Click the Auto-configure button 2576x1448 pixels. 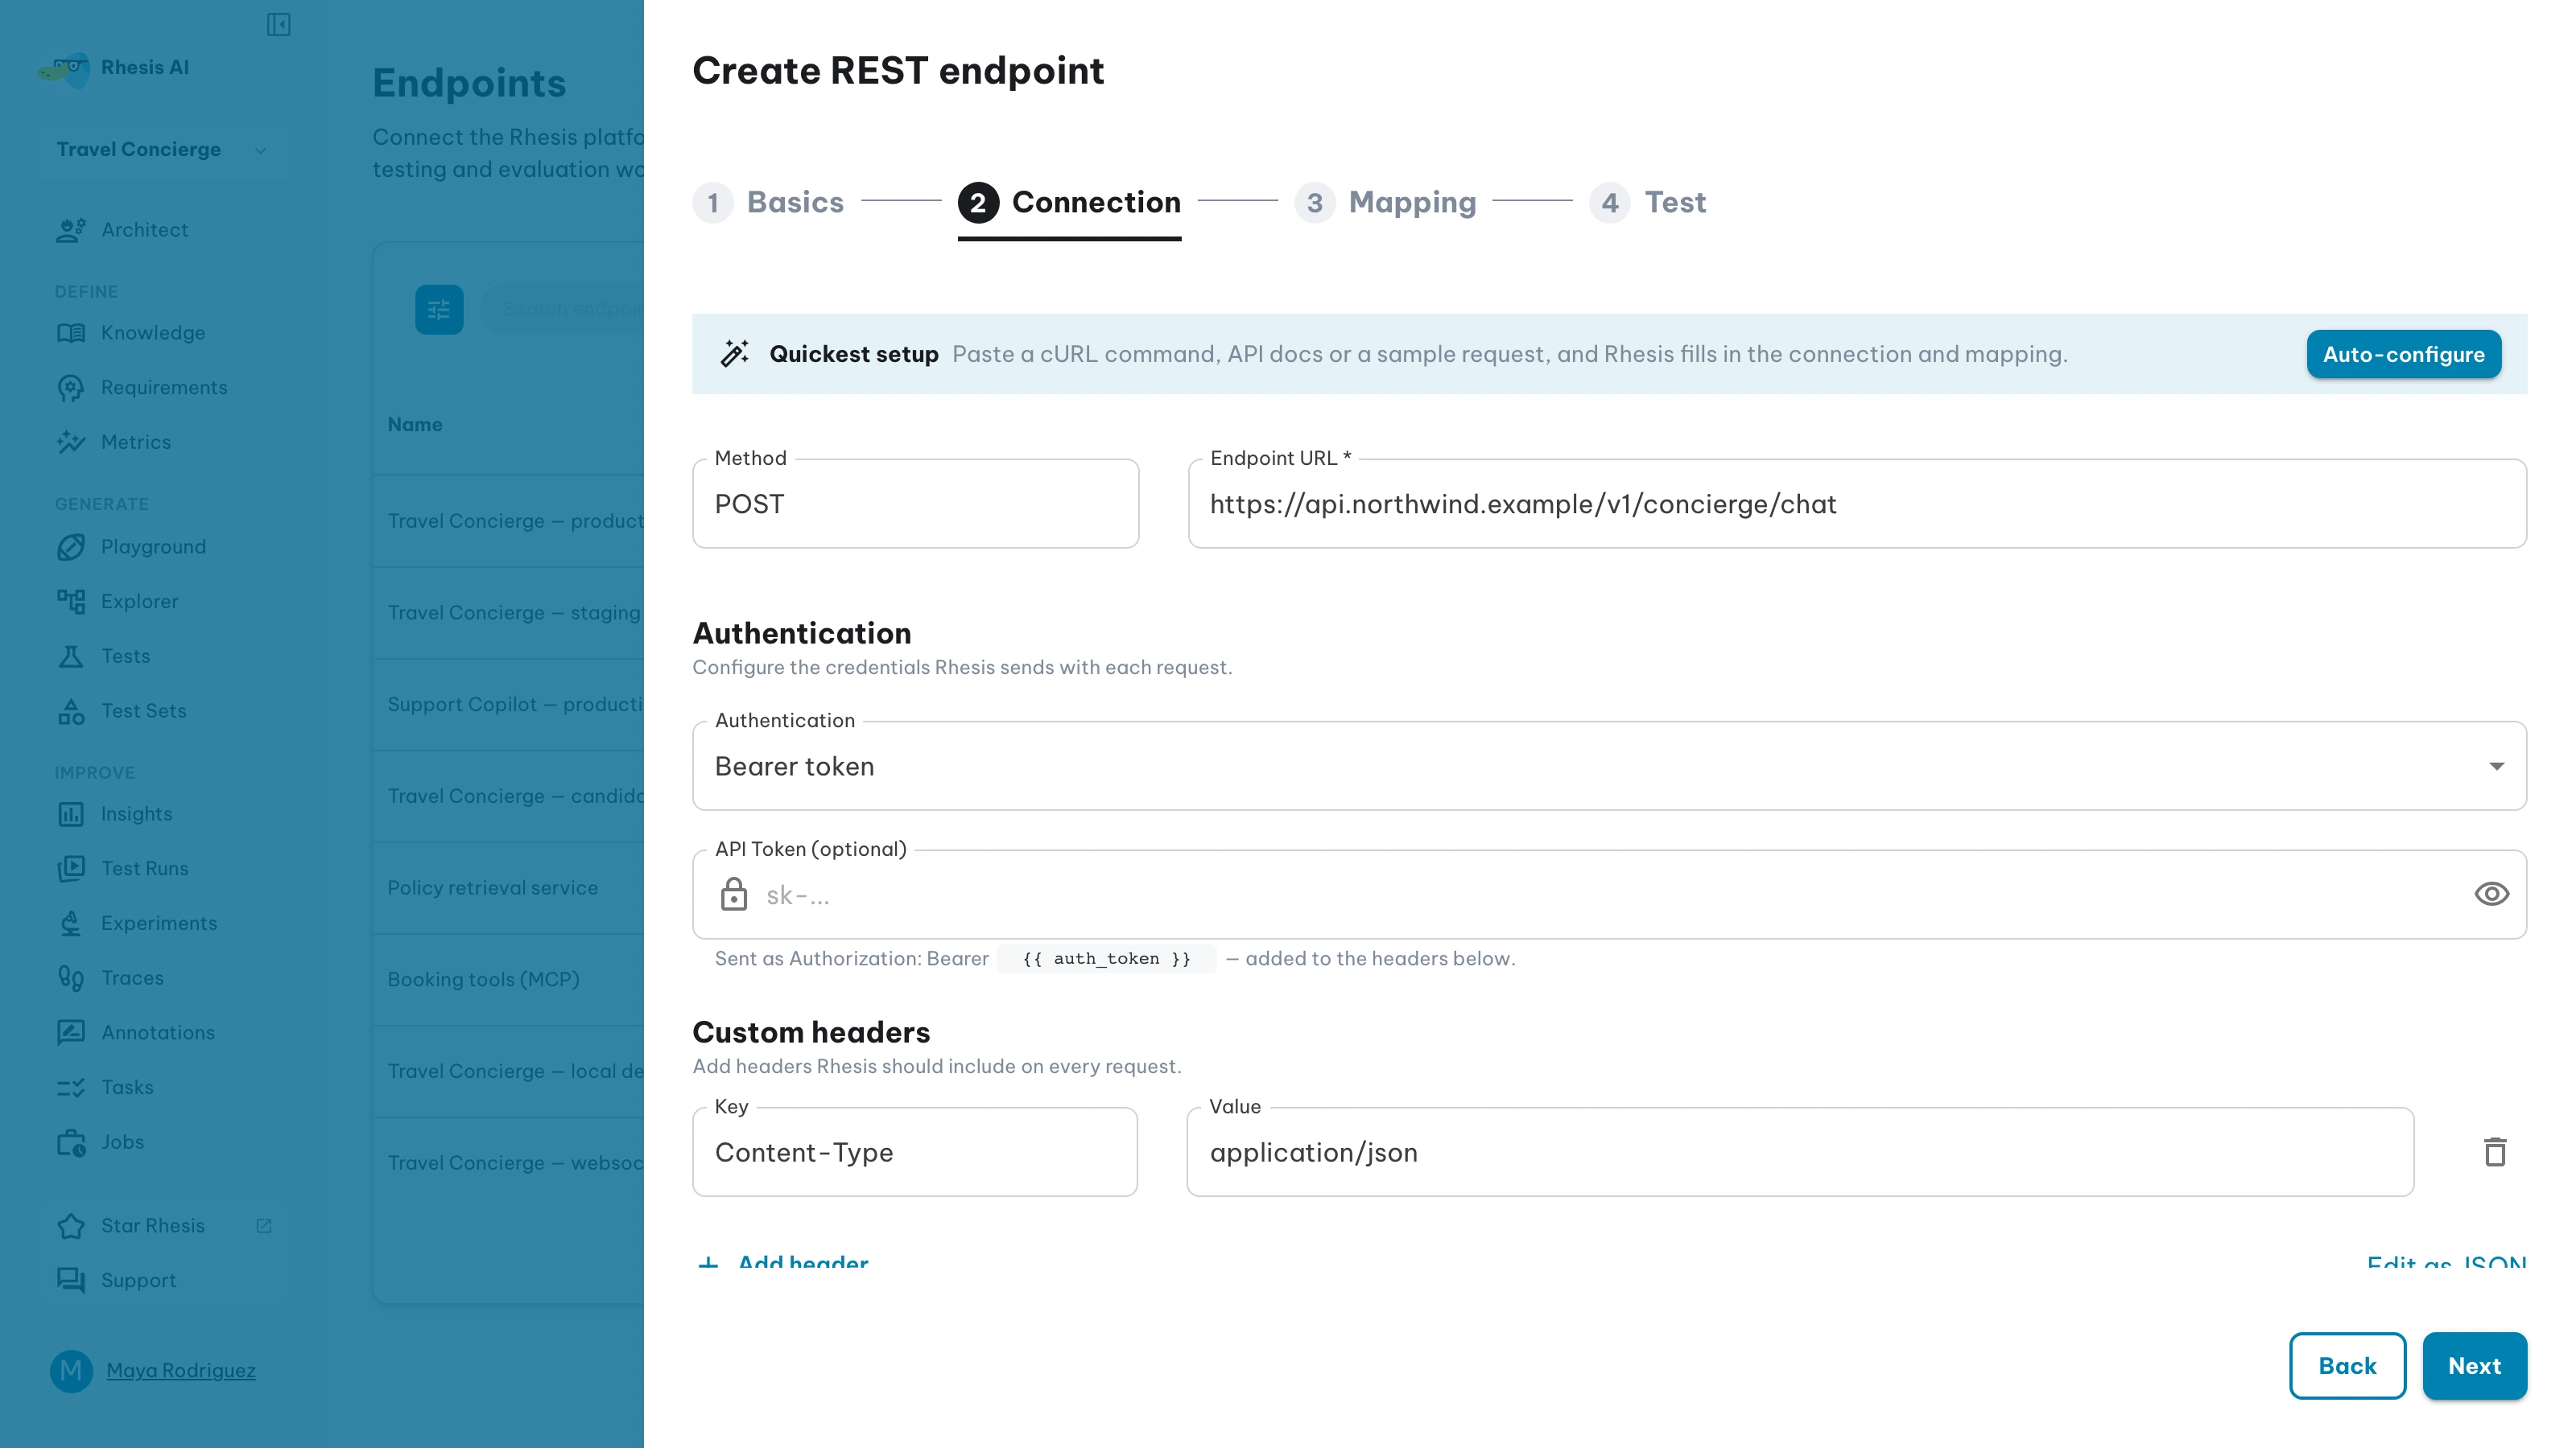click(2403, 355)
